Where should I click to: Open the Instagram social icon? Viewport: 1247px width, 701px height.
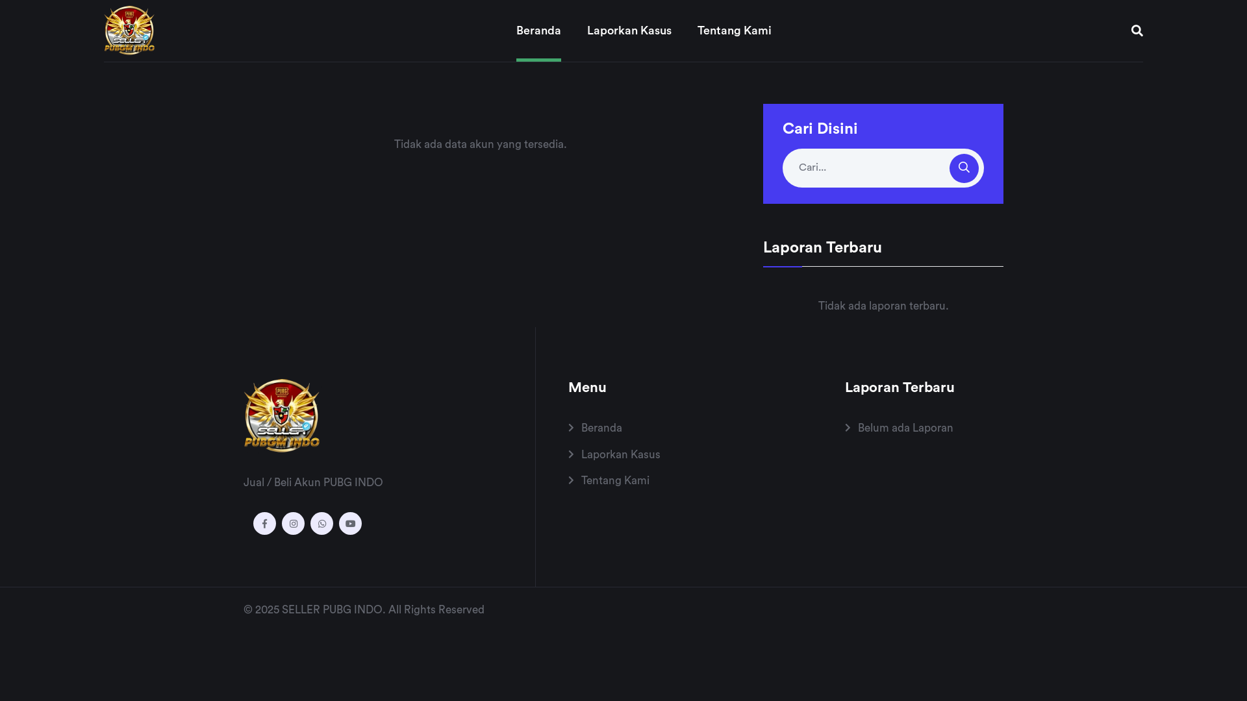point(293,523)
